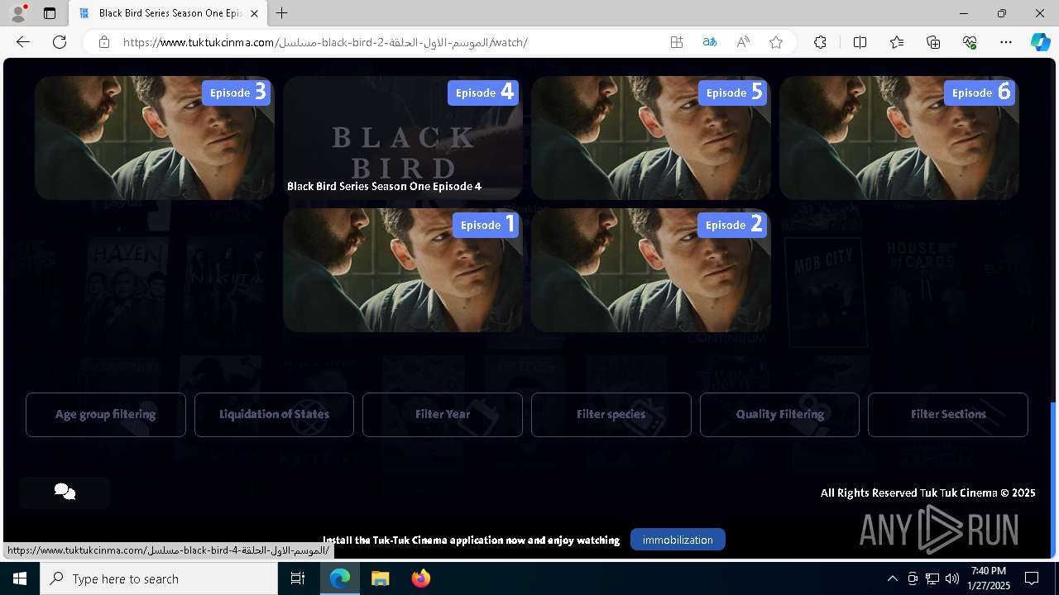Click the Read aloud icon
Viewport: 1059px width, 595px height.
[x=743, y=42]
